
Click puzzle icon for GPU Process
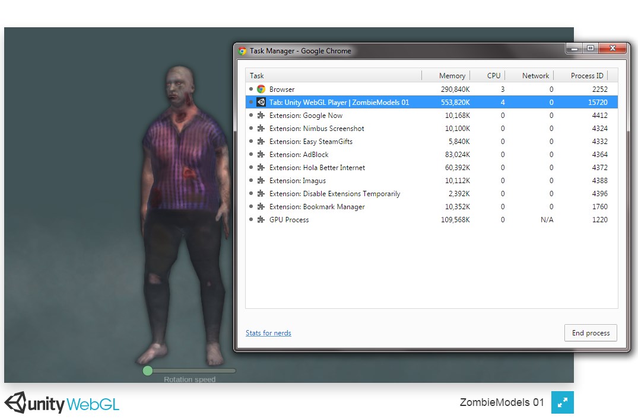coord(261,219)
